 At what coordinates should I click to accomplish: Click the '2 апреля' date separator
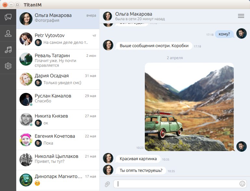pos(175,58)
